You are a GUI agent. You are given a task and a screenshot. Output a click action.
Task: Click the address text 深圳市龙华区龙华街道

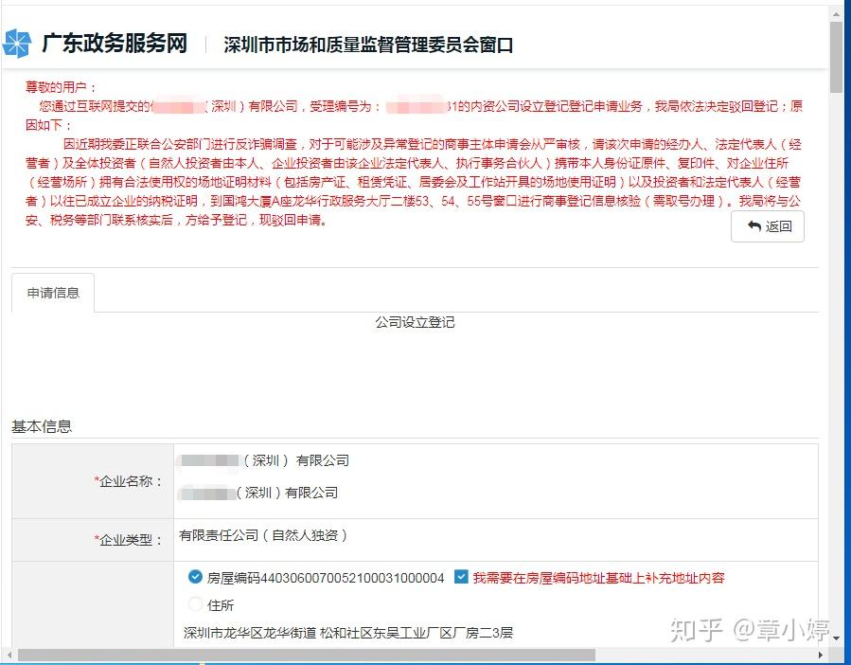coord(250,633)
